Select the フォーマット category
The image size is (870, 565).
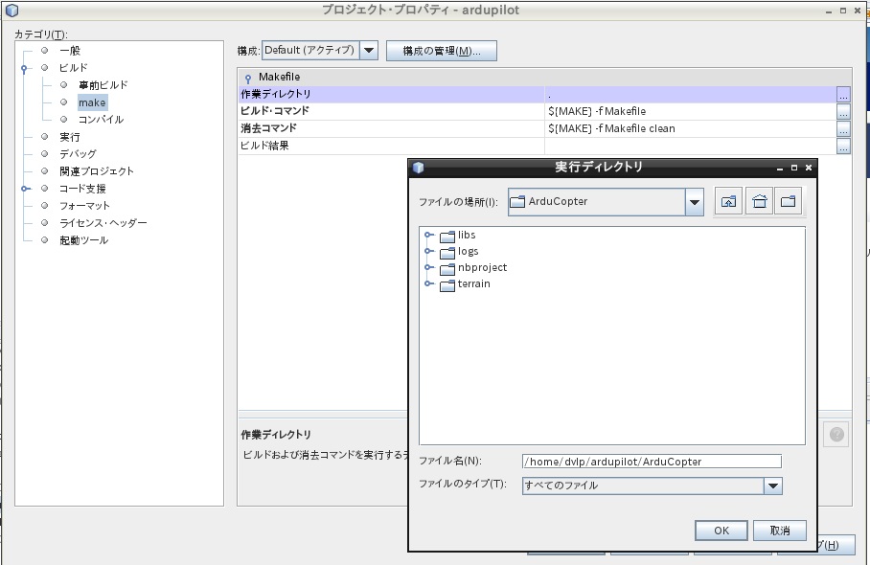pos(84,206)
